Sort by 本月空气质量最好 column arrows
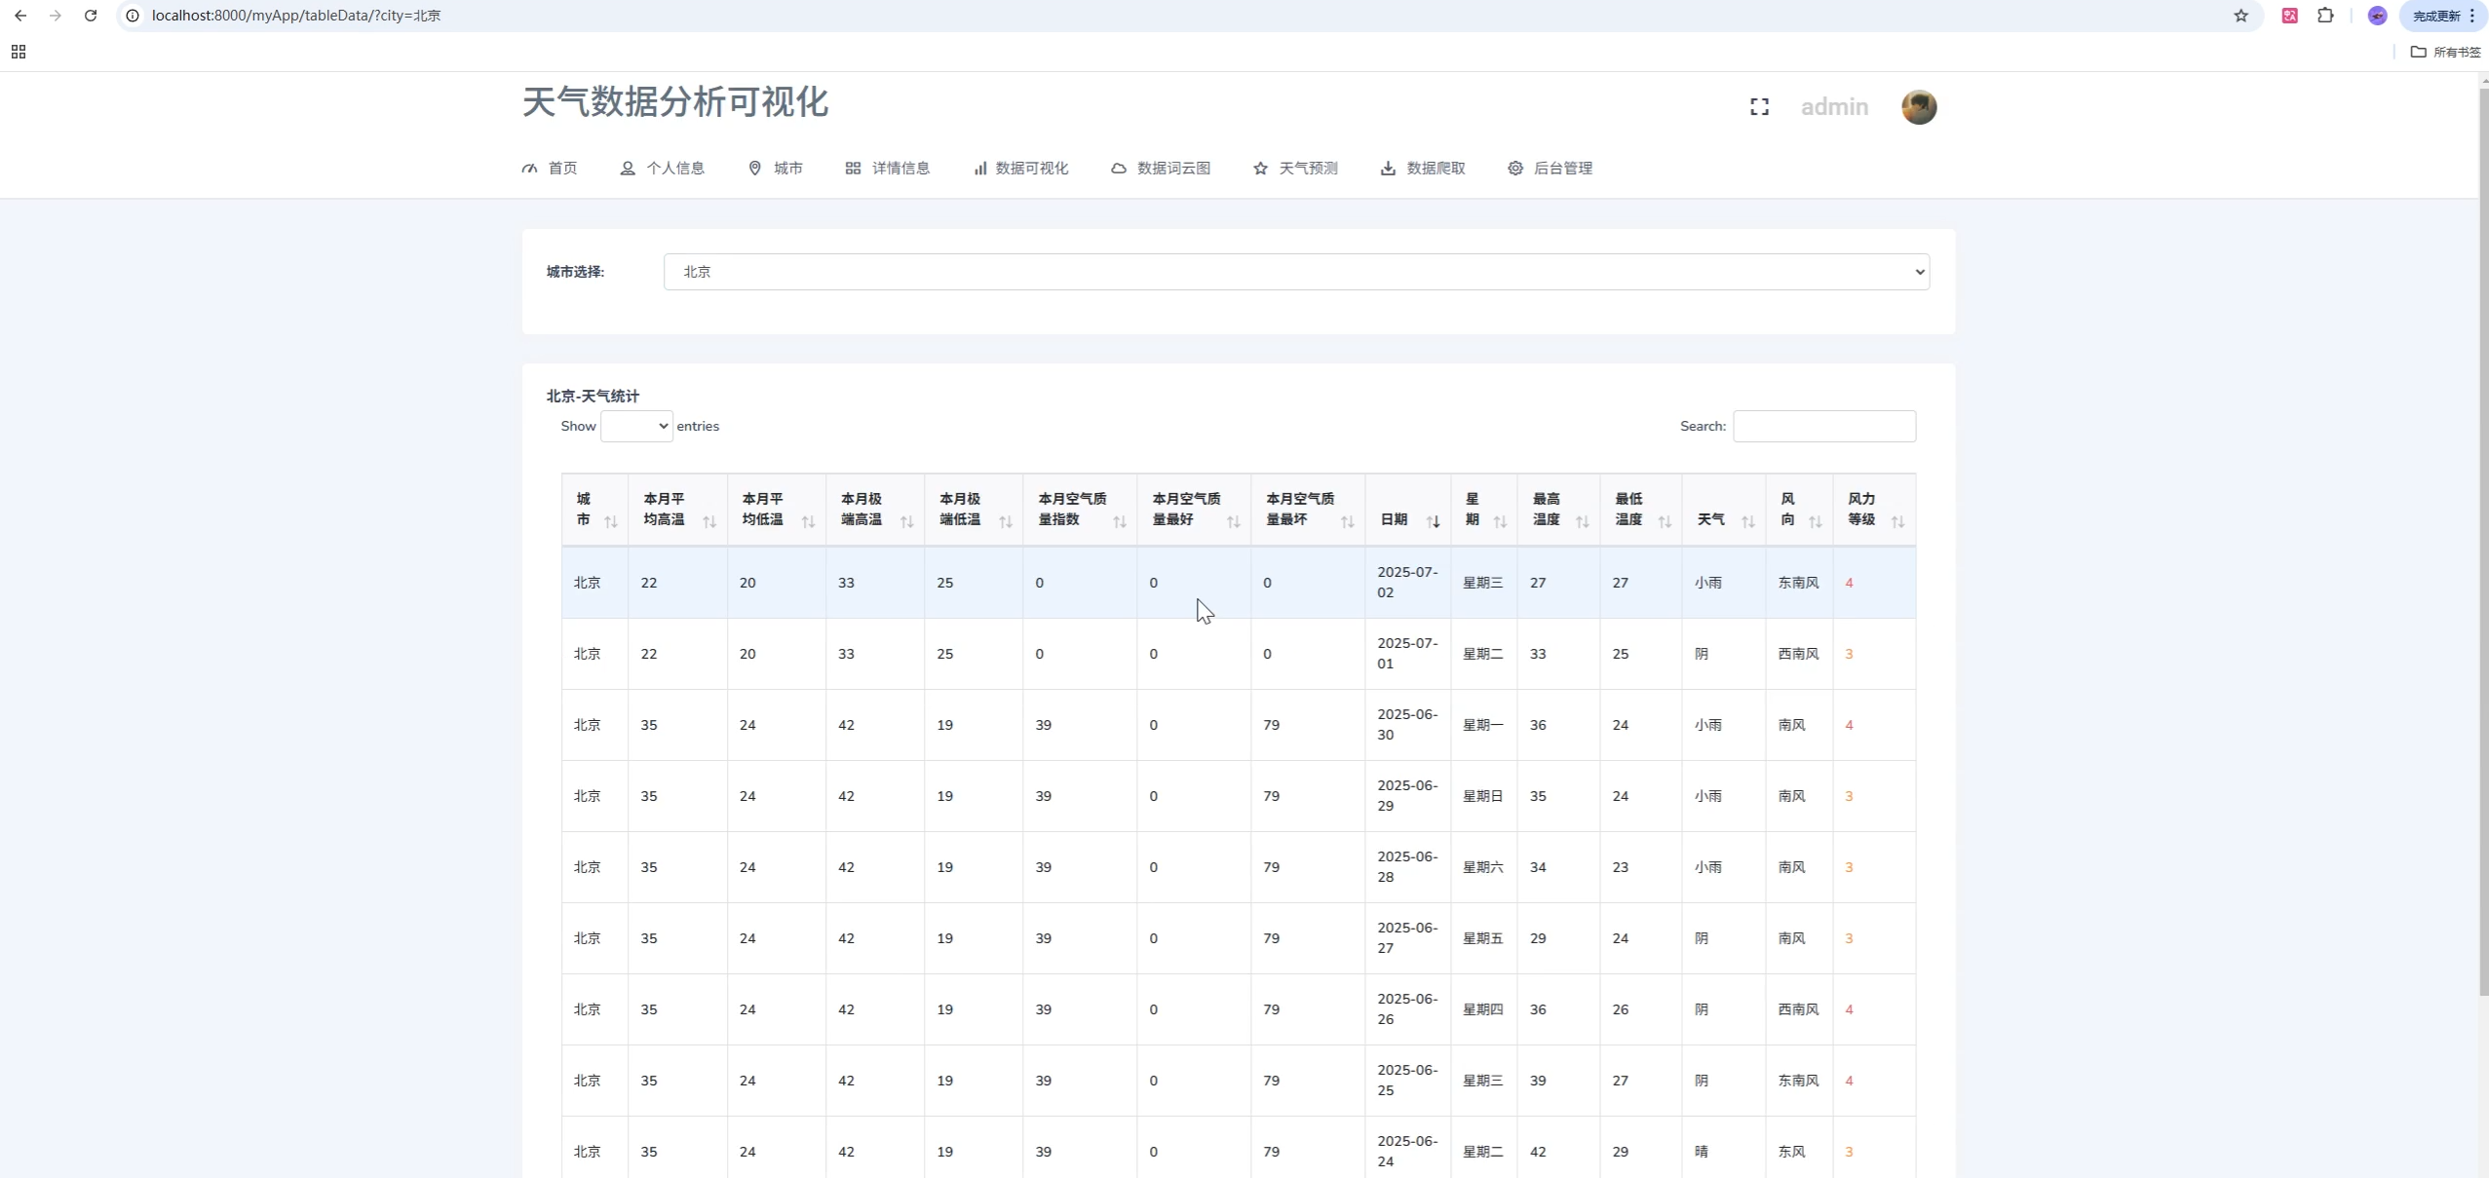 1233,522
